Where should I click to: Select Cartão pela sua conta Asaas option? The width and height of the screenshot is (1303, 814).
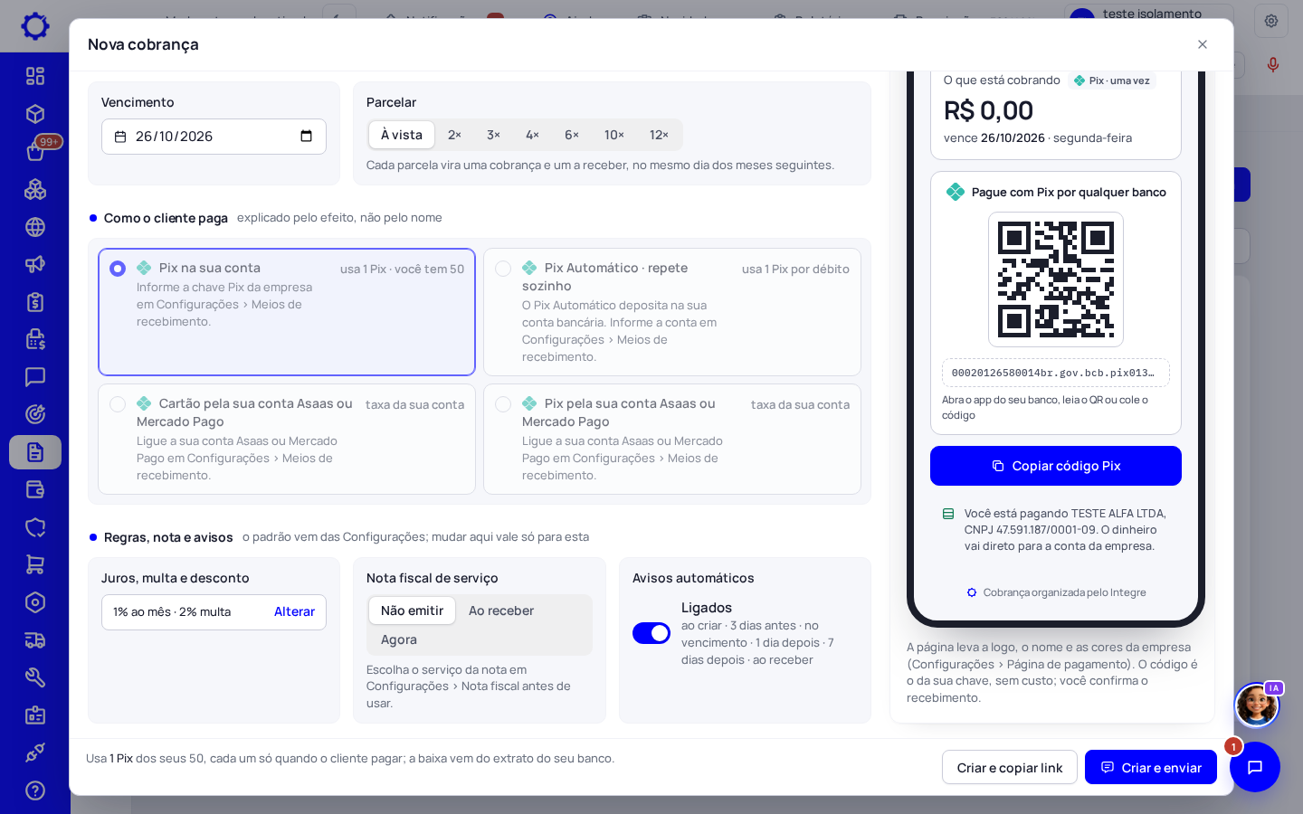[x=287, y=440]
